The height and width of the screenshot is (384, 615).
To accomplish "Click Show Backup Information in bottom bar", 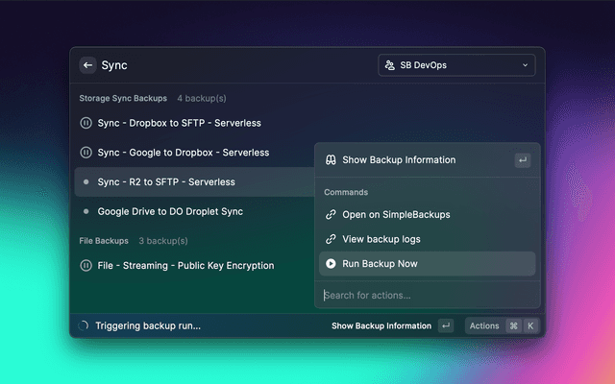I will tap(381, 325).
